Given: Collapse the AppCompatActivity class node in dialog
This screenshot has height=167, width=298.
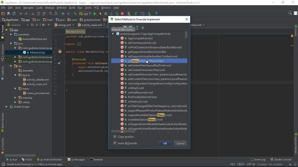Looking at the screenshot, I should pyautogui.click(x=113, y=34).
